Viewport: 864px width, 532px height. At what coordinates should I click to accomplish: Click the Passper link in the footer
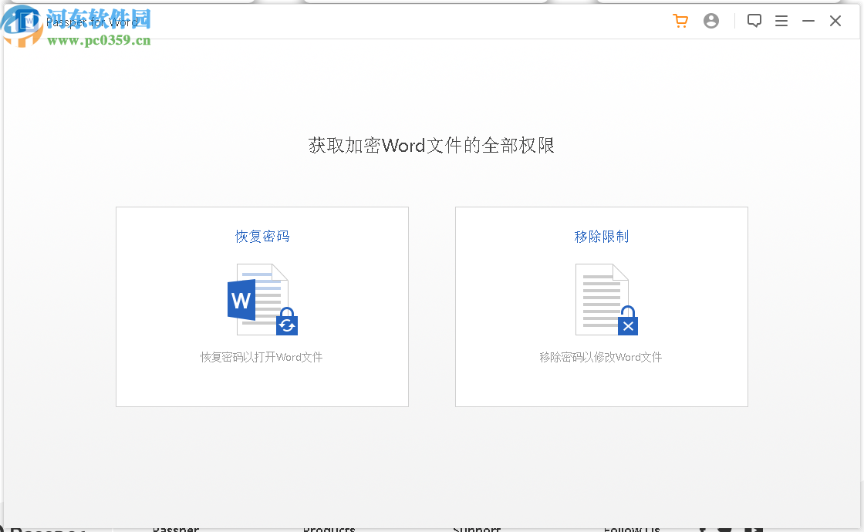[x=176, y=529]
